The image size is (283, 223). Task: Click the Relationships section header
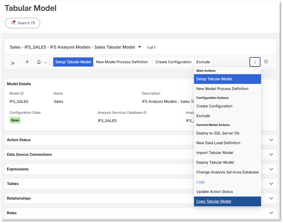pyautogui.click(x=19, y=198)
